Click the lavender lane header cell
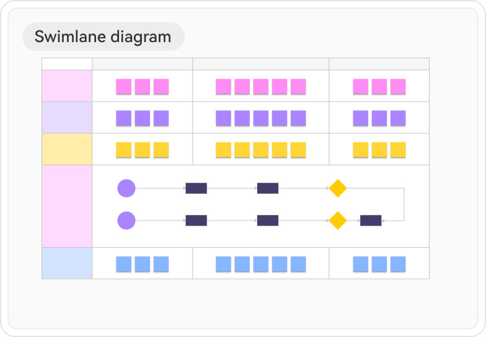 click(x=67, y=118)
